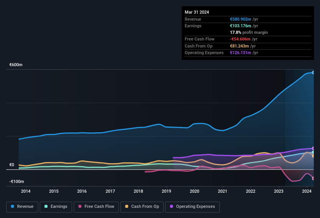This screenshot has width=320, height=218.
Task: Click the 2024 x-axis year label
Action: [307, 191]
